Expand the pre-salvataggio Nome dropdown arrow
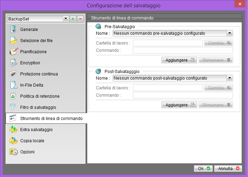 tap(230, 33)
